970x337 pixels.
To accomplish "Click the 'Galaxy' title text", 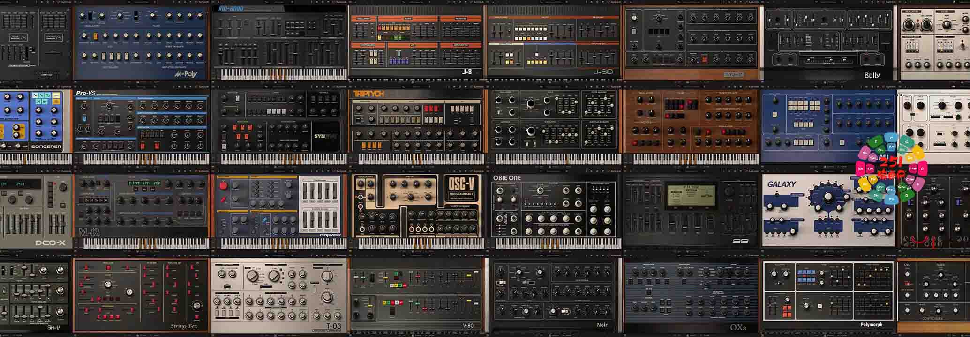I will [782, 184].
